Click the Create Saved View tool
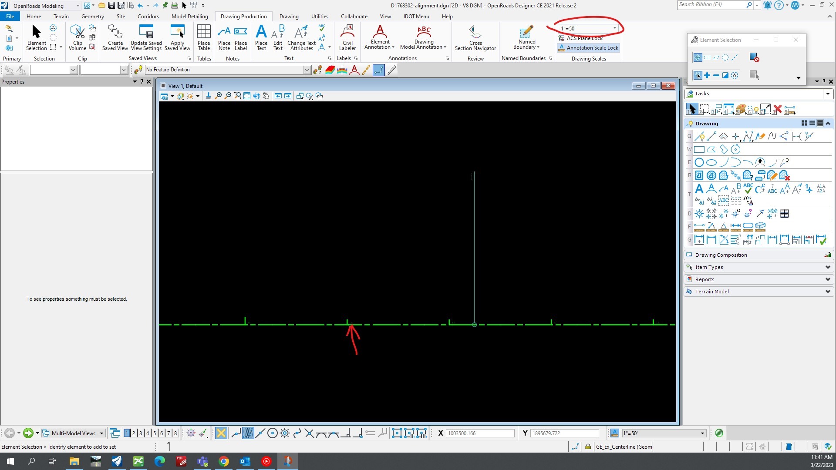 [115, 37]
